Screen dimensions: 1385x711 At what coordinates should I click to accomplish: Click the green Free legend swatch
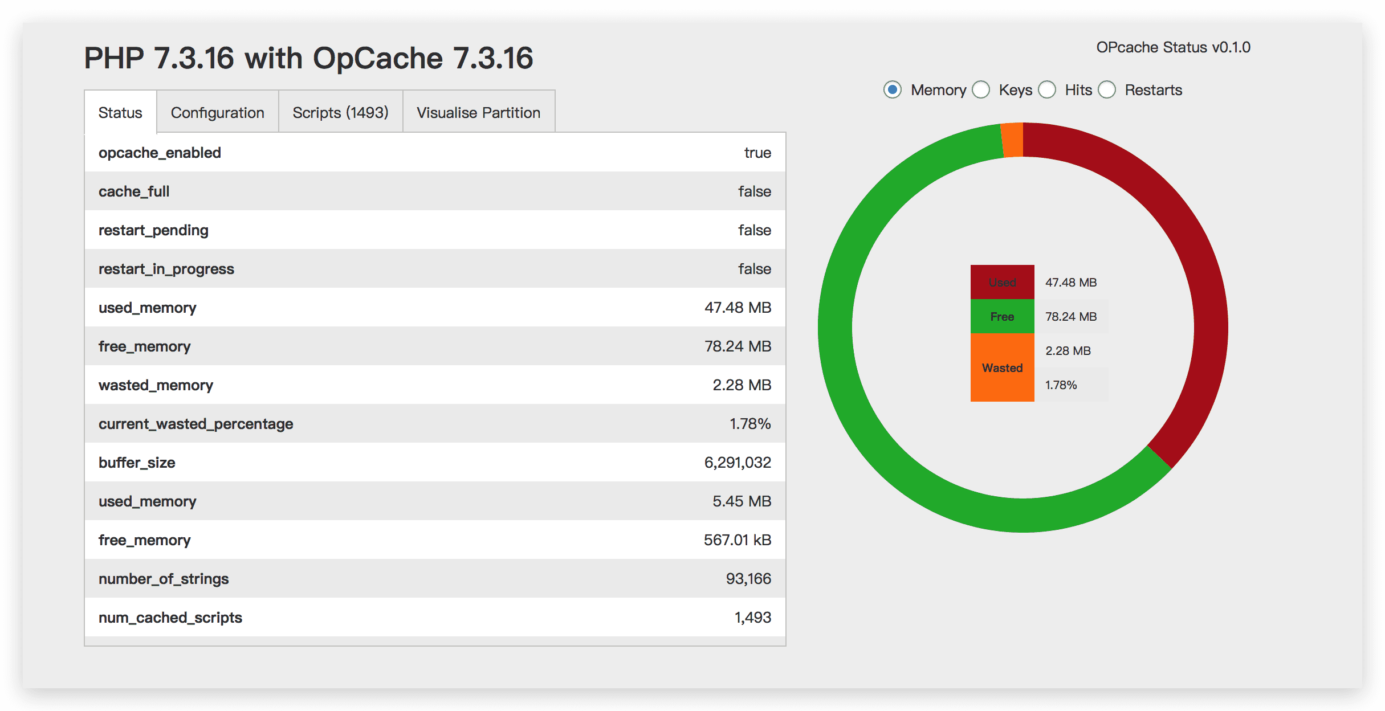tap(1003, 316)
